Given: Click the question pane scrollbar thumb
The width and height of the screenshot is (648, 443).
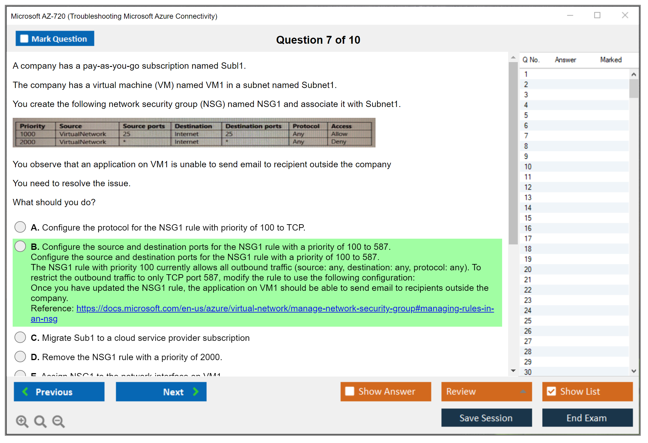Looking at the screenshot, I should coord(513,154).
